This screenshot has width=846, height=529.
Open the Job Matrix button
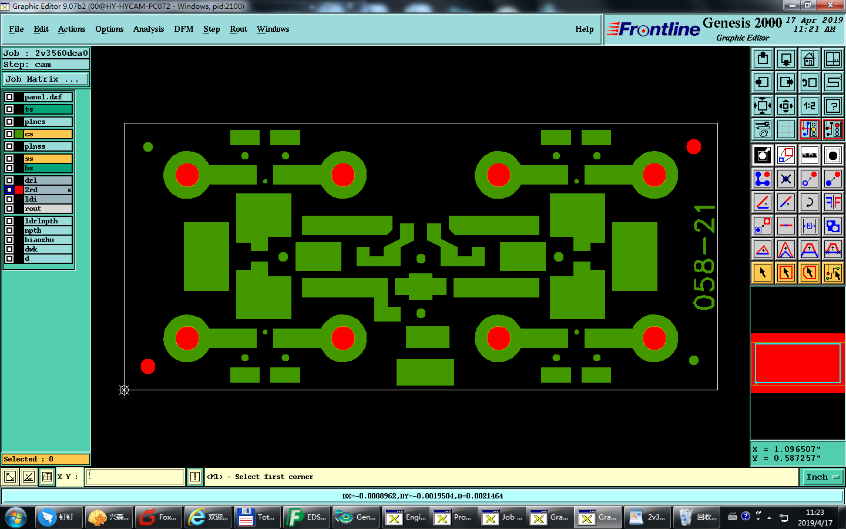click(46, 79)
